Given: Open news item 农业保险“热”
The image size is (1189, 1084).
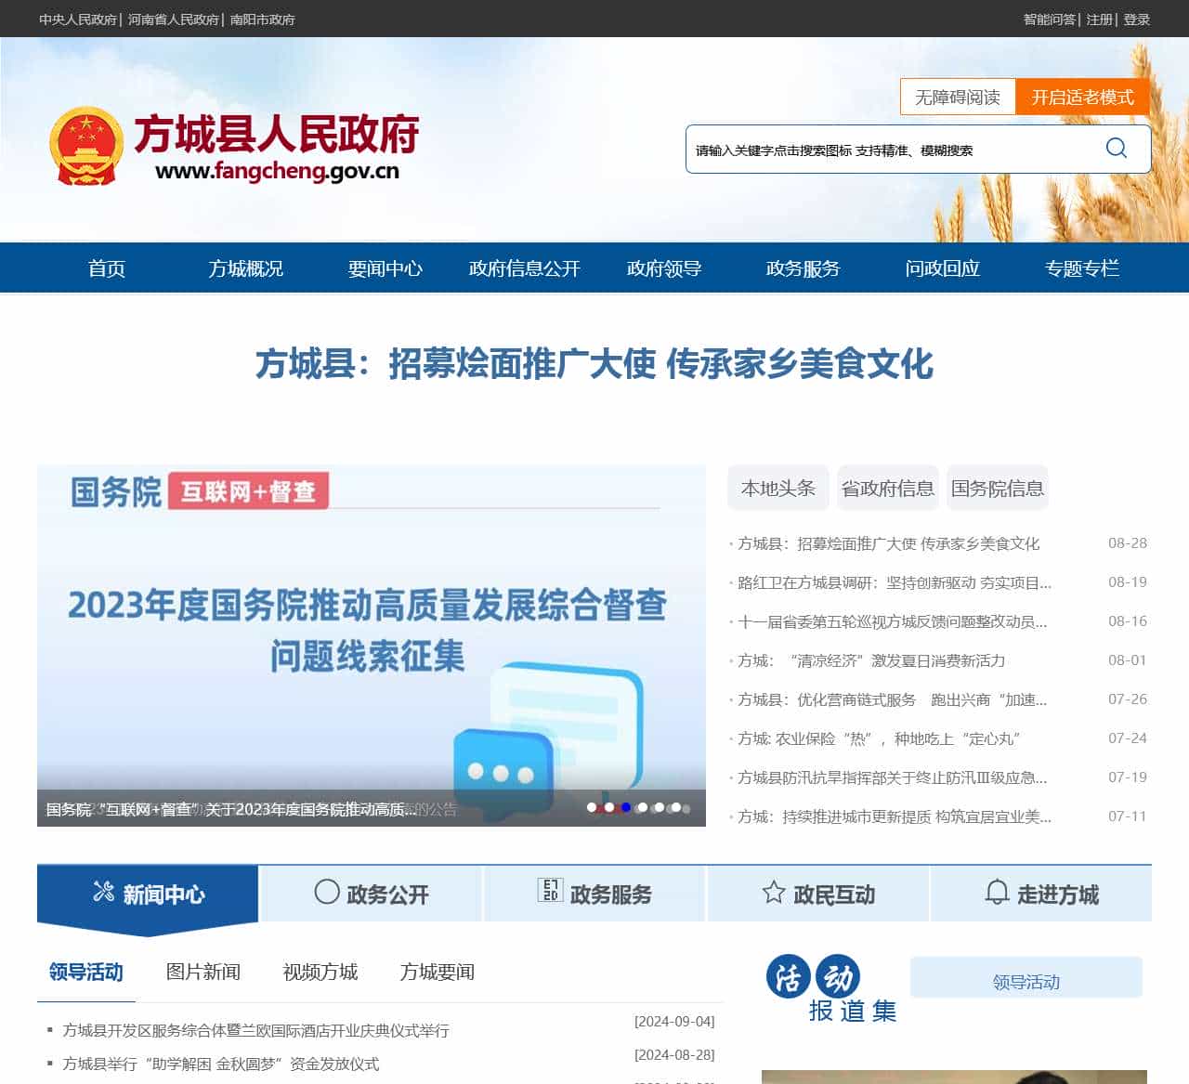Looking at the screenshot, I should [x=879, y=738].
